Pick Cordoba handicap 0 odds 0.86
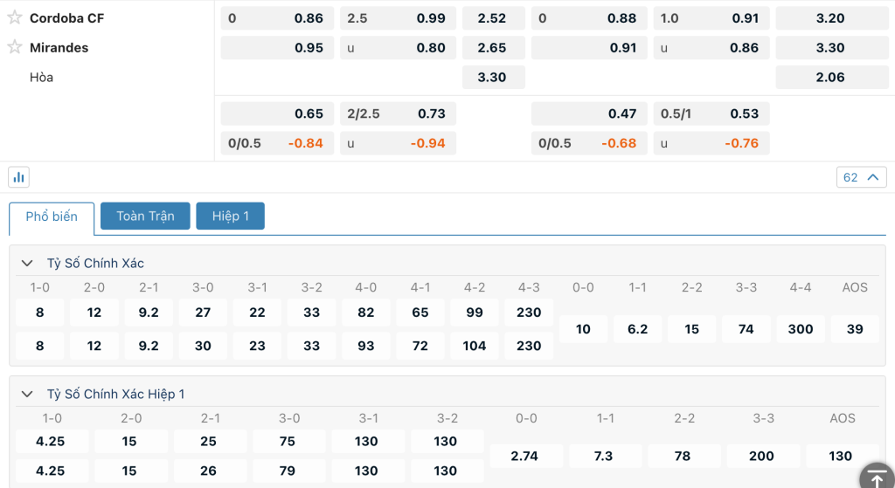 click(x=277, y=18)
